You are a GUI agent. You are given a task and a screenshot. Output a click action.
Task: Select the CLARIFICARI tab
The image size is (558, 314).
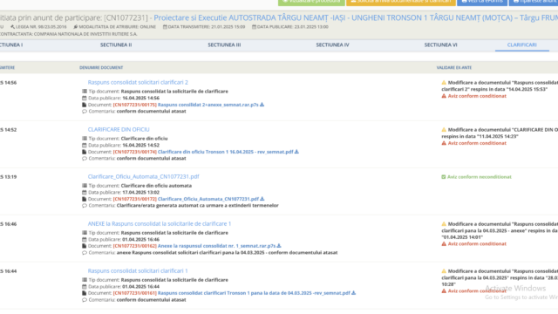[521, 44]
